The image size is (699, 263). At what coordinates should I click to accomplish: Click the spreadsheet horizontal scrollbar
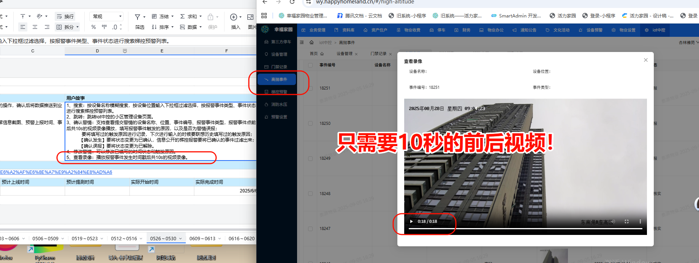[x=128, y=230]
